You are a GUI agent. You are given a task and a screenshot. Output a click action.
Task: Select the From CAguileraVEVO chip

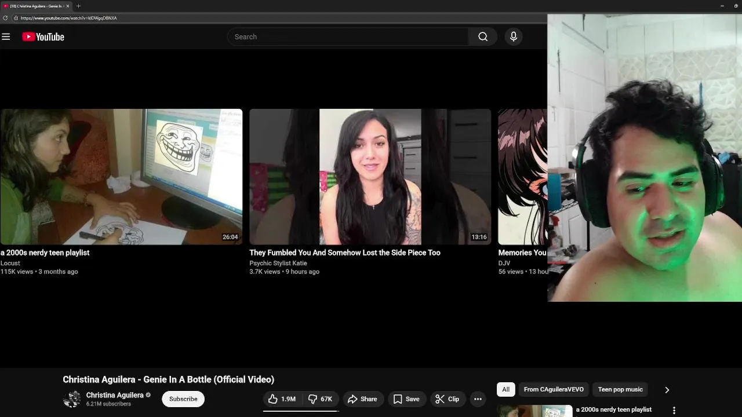[x=554, y=390]
